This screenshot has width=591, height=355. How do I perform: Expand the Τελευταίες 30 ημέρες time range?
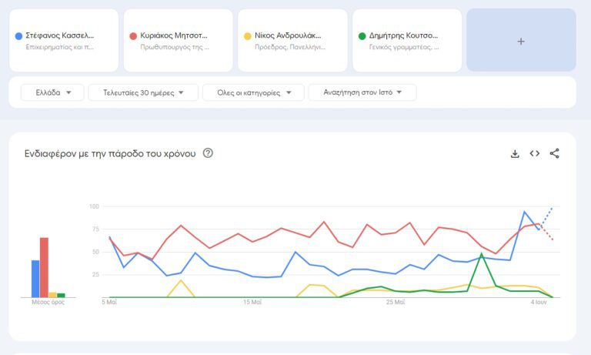pos(137,93)
